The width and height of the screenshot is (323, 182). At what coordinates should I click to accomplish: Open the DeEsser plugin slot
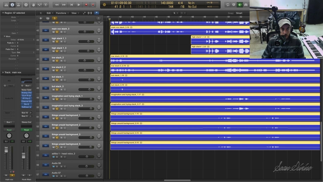(26, 107)
